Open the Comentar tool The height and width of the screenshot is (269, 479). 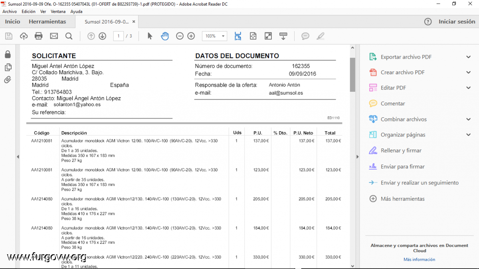[x=393, y=104]
